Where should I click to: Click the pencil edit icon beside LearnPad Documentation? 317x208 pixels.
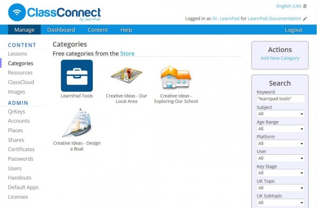coord(305,19)
